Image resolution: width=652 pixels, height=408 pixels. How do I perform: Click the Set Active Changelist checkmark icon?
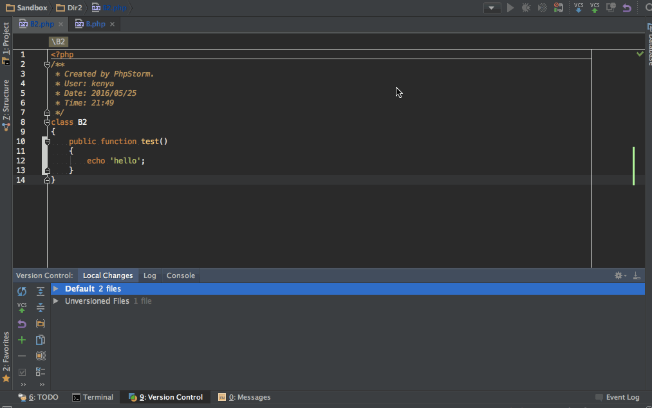tap(22, 372)
